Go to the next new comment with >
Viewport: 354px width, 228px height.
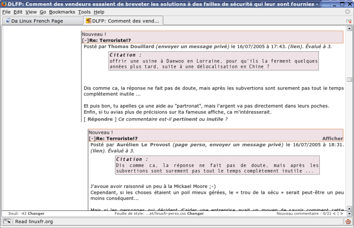342,214
